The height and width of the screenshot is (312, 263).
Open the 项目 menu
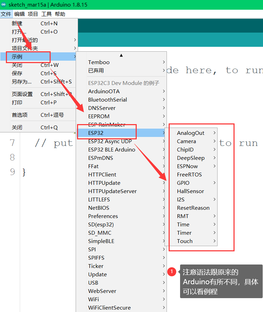[x=33, y=14]
